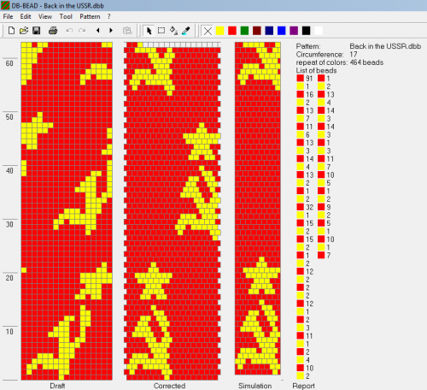Select the dark green color swatch
Screen dimensions: 427x390
tap(244, 31)
